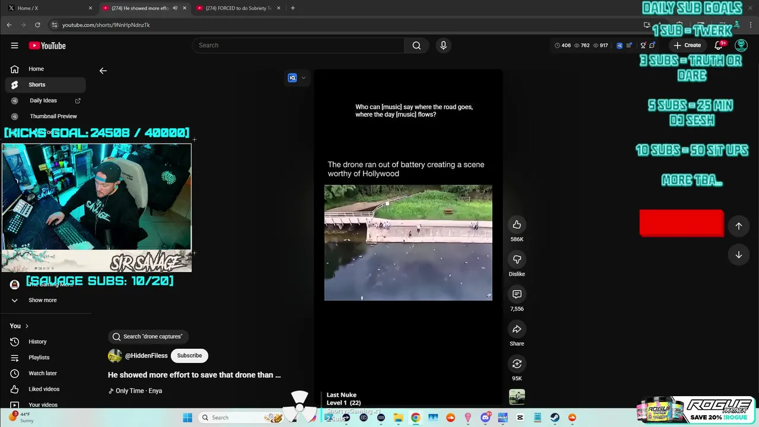
Task: Click the YouTube logo
Action: pyautogui.click(x=47, y=46)
